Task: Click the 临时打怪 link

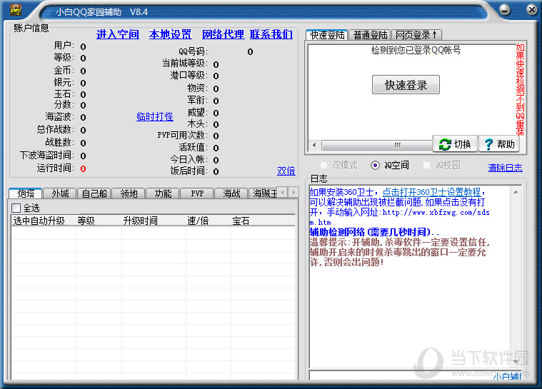Action: pyautogui.click(x=154, y=116)
